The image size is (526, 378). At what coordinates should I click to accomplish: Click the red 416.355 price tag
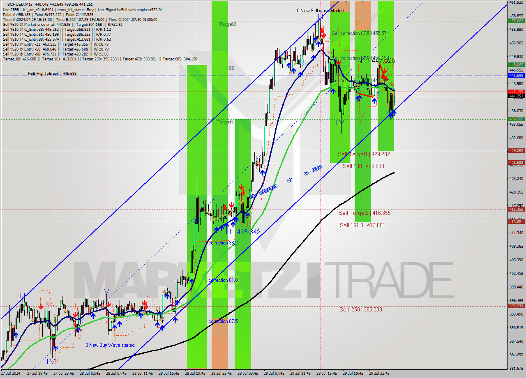click(x=516, y=210)
